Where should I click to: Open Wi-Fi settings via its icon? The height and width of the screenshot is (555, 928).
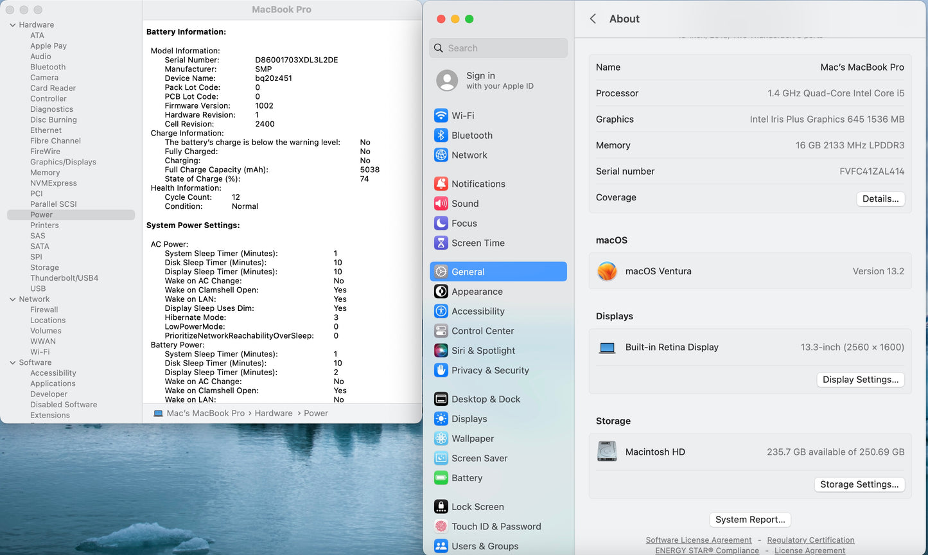441,115
